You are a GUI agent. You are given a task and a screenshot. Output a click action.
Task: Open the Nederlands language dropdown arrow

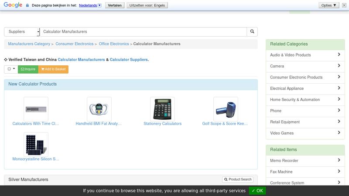point(99,5)
